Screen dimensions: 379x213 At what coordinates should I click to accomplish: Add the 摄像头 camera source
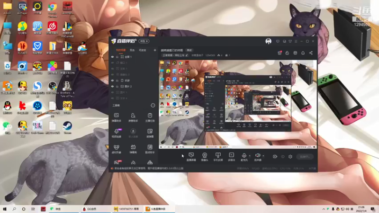click(x=205, y=157)
